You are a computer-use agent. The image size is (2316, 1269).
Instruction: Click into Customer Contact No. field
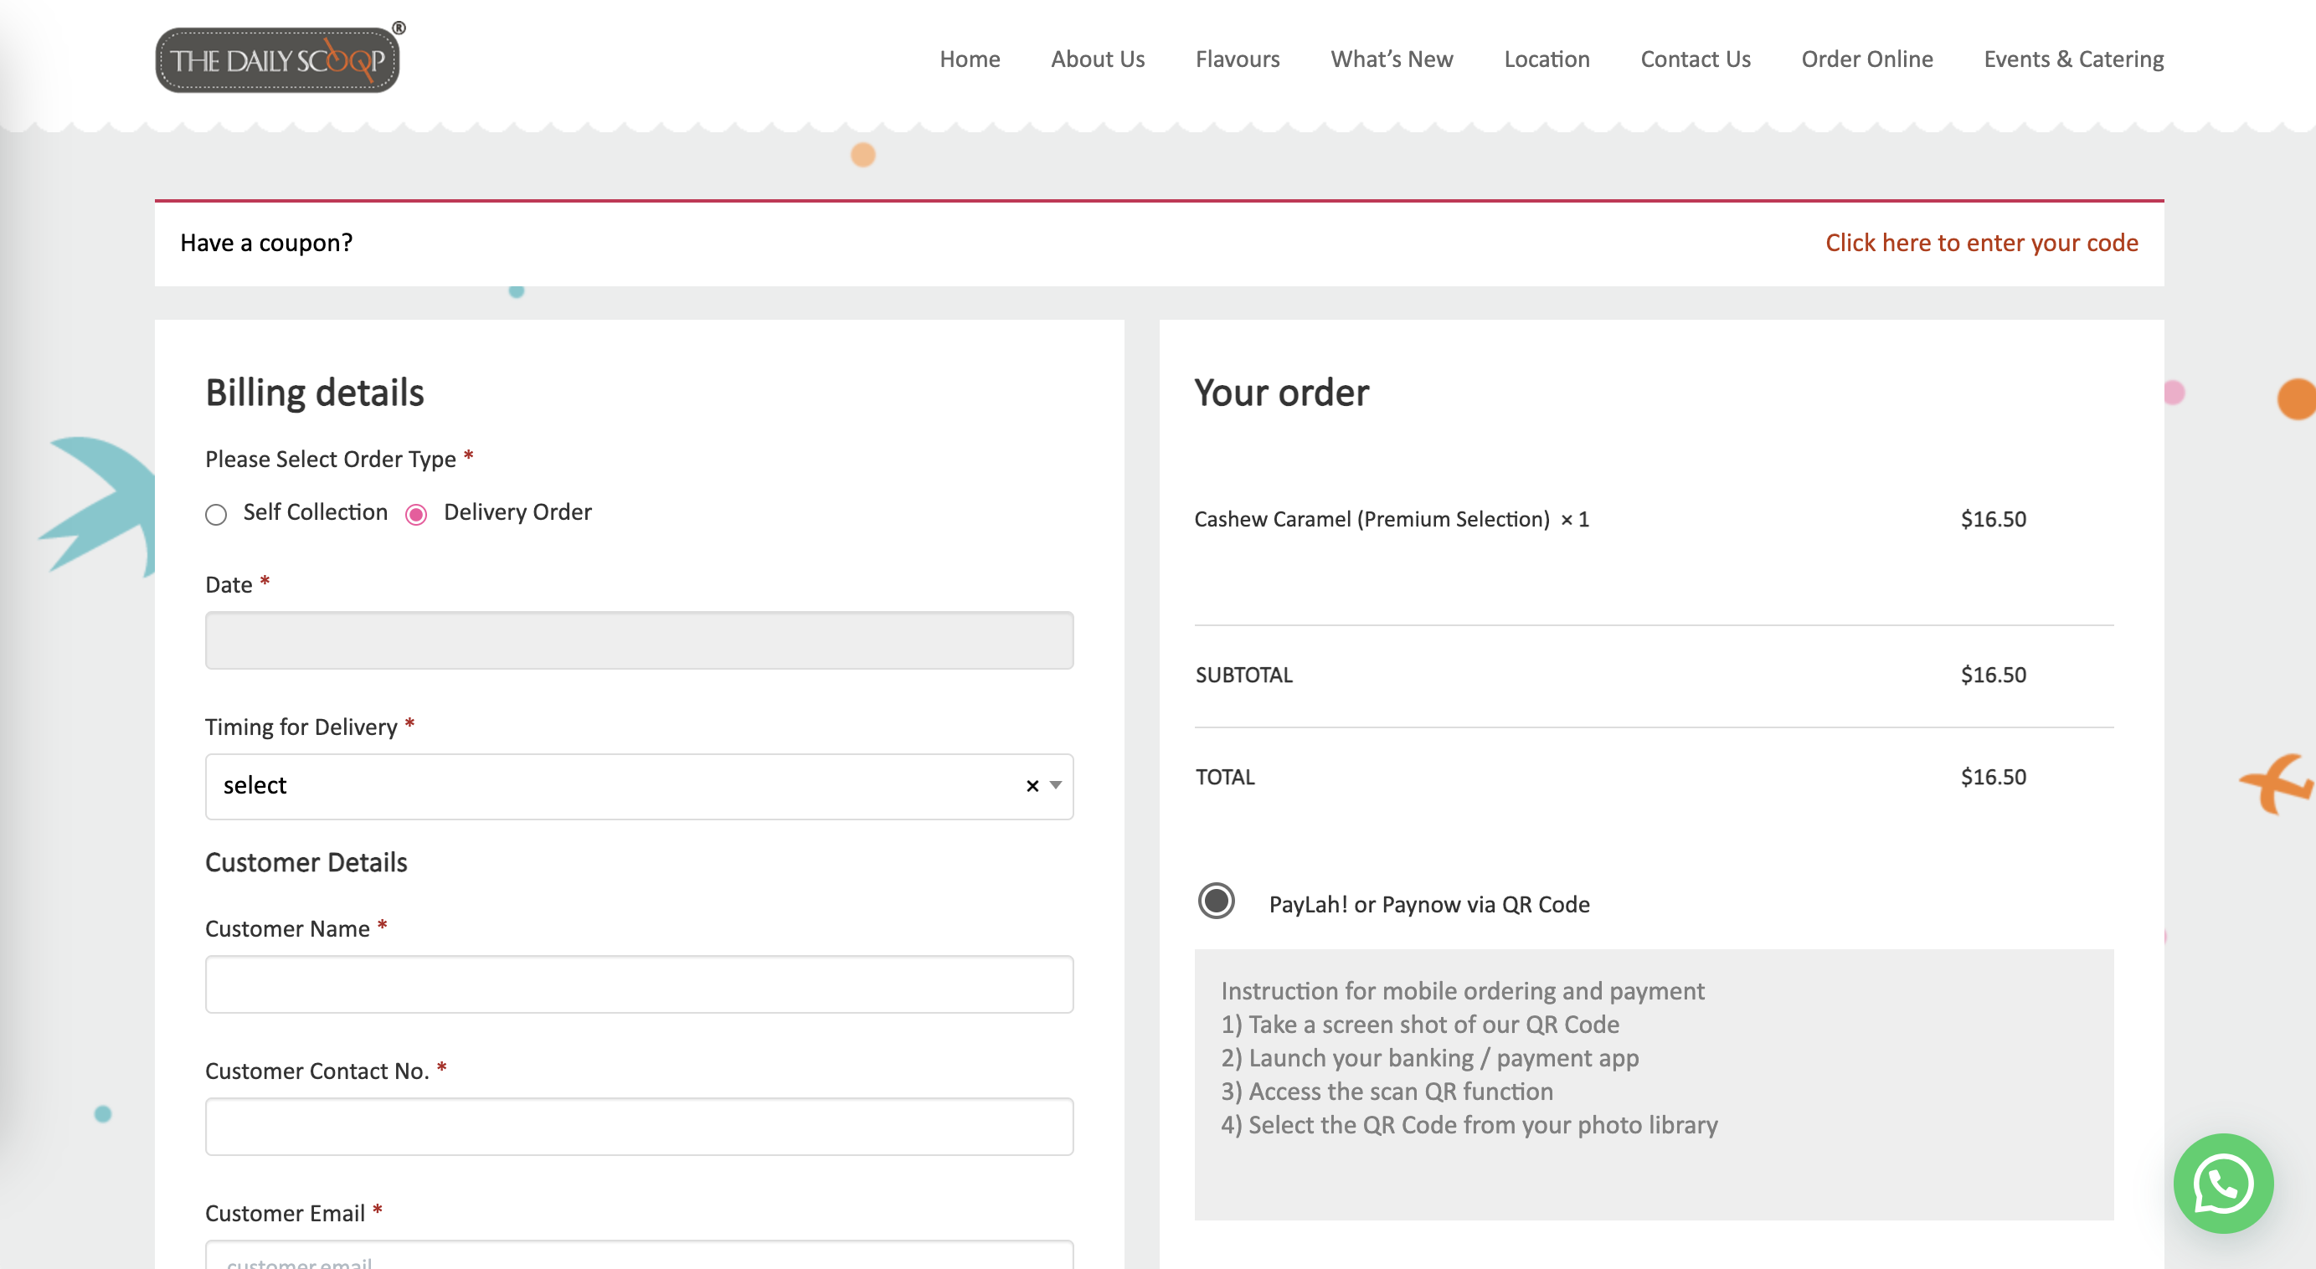pyautogui.click(x=638, y=1126)
